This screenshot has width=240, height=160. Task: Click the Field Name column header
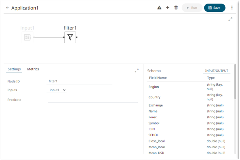(158, 78)
